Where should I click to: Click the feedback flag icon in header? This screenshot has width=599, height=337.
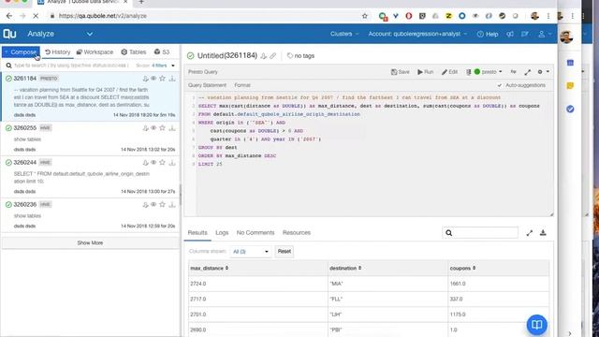coord(525,34)
